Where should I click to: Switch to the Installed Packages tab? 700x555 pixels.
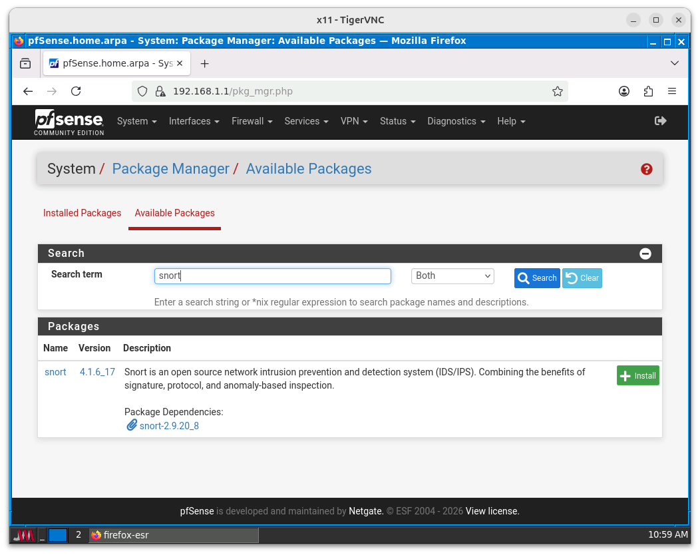pos(82,213)
